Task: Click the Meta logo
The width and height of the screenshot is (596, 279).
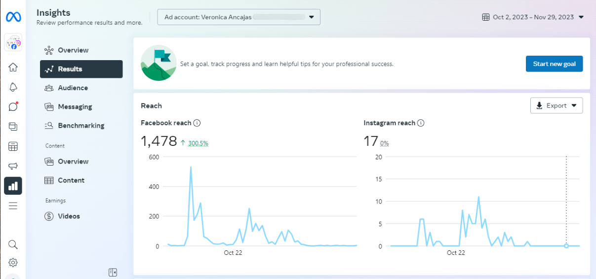Action: tap(13, 17)
